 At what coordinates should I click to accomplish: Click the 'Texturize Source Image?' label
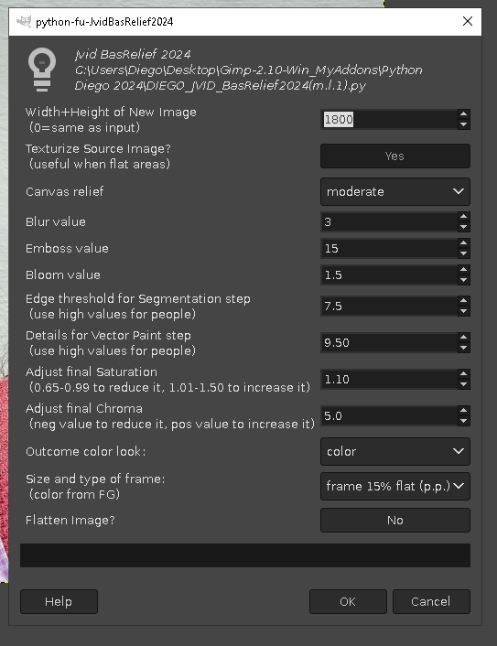coord(98,148)
